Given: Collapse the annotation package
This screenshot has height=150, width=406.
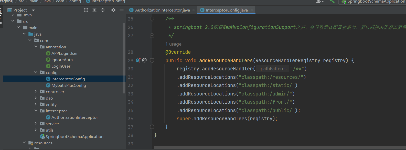Looking at the screenshot, I should 36,47.
